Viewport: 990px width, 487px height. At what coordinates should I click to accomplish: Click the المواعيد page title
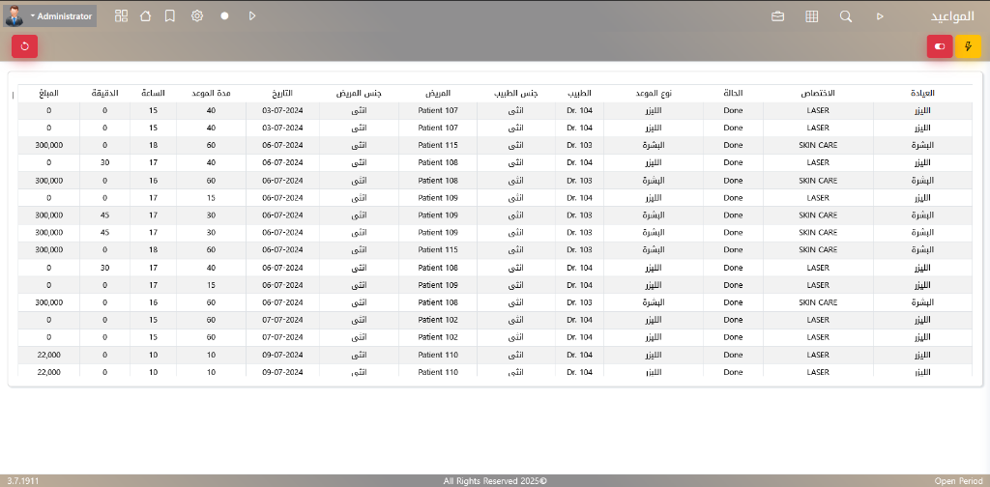951,16
